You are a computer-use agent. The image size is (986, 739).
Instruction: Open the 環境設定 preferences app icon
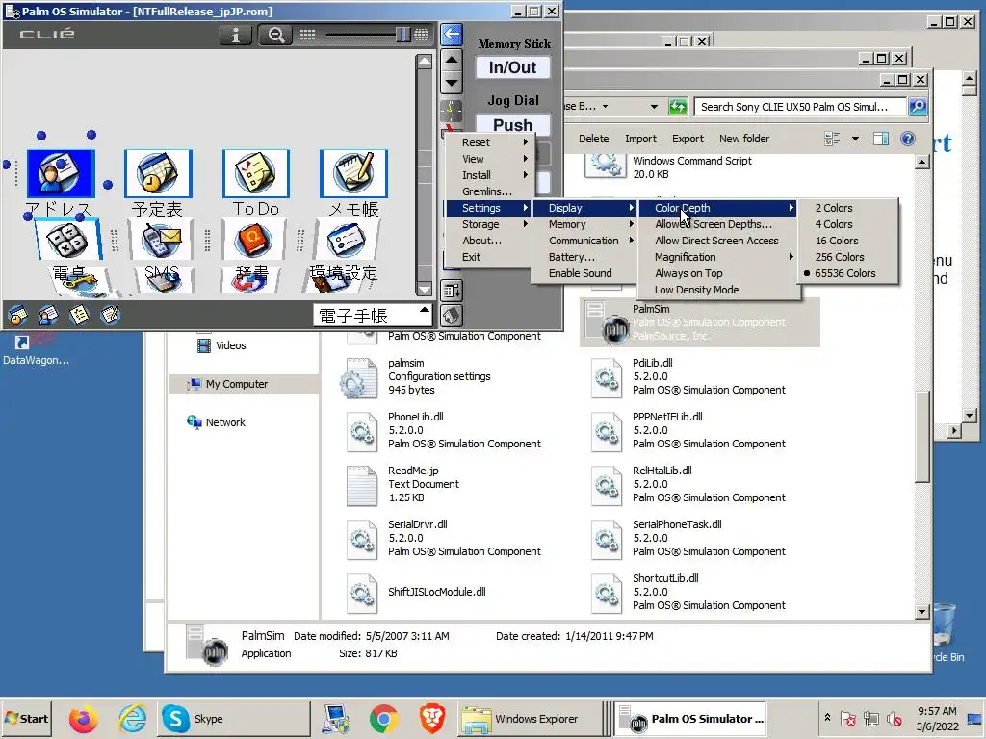coord(347,239)
